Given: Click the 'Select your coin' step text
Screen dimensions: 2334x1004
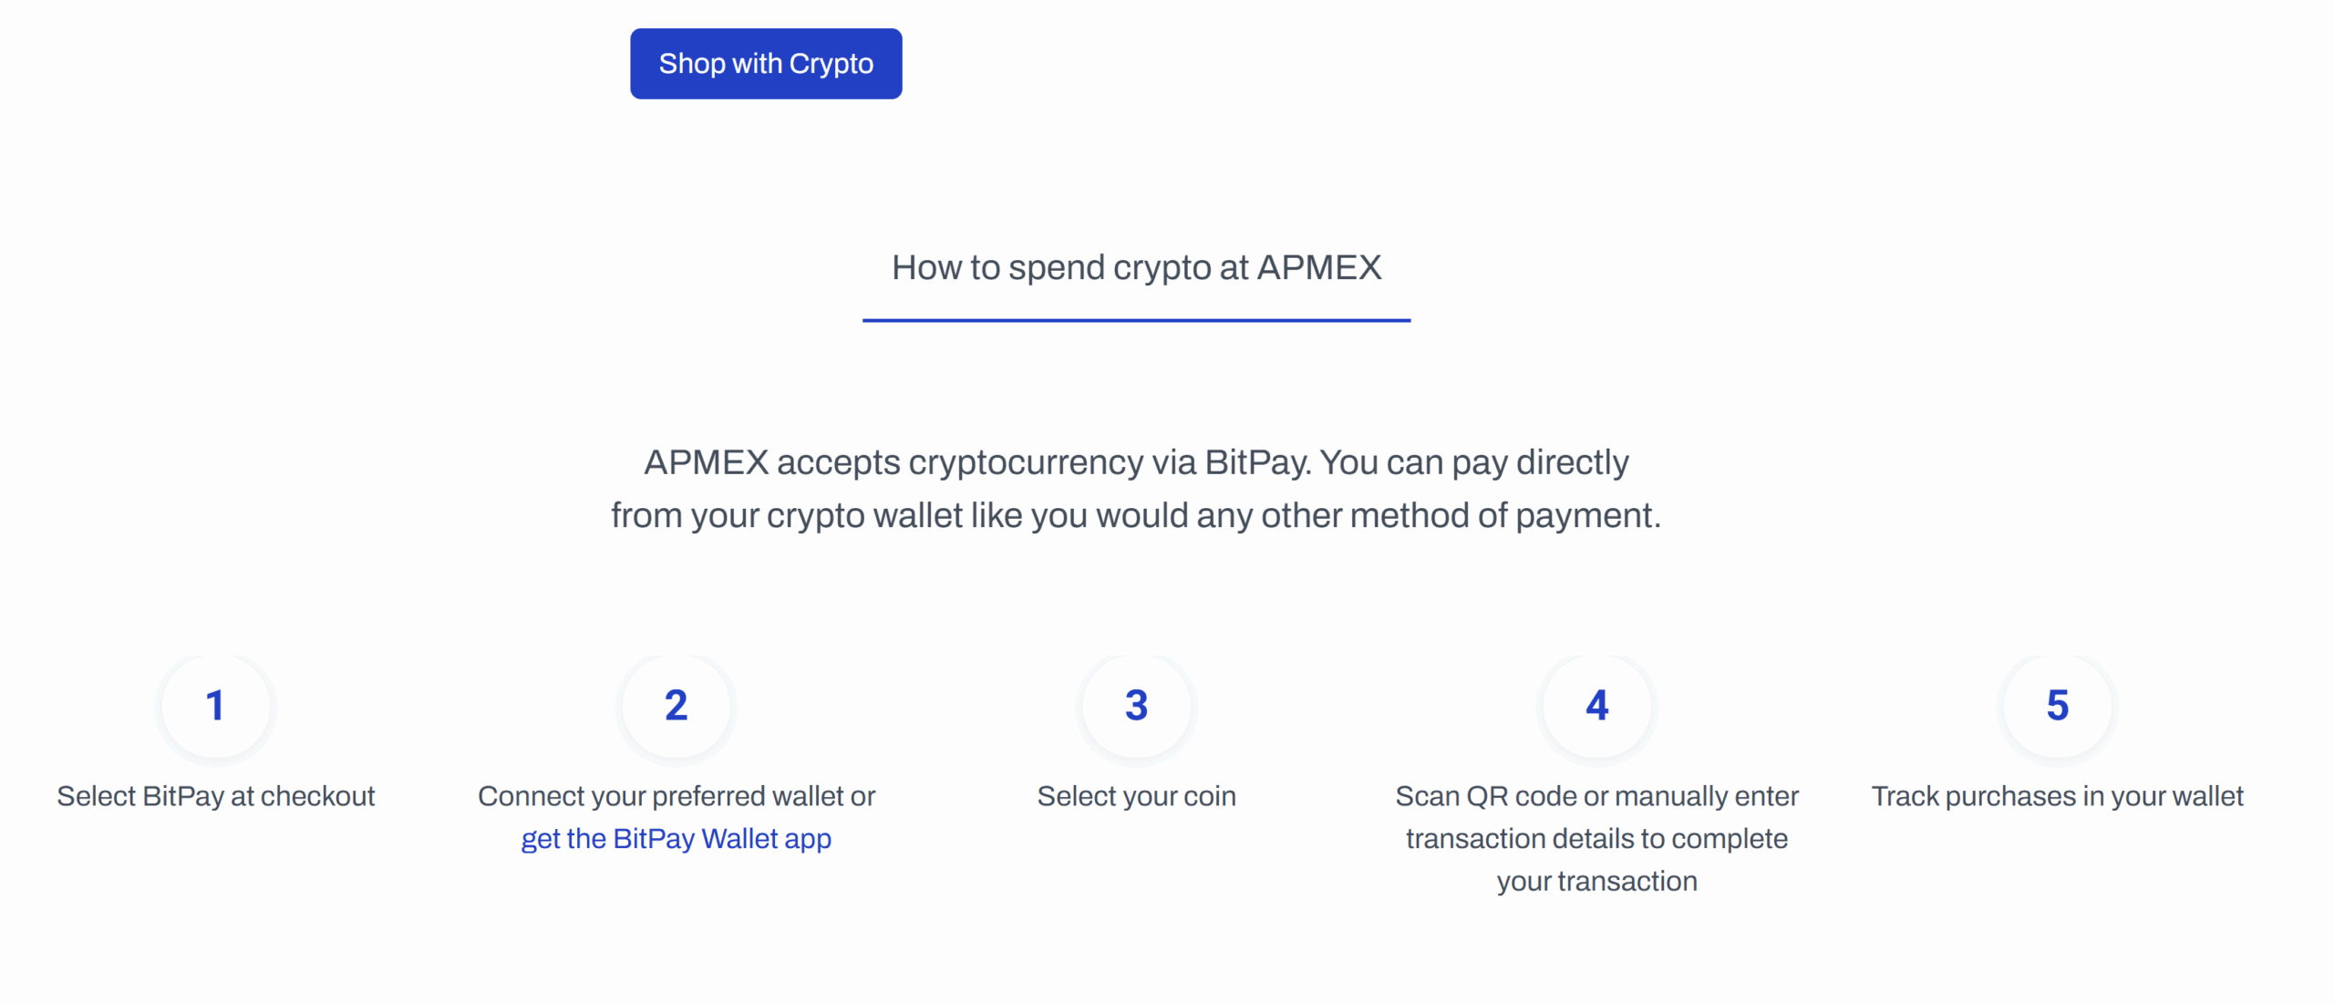Looking at the screenshot, I should (x=1136, y=796).
